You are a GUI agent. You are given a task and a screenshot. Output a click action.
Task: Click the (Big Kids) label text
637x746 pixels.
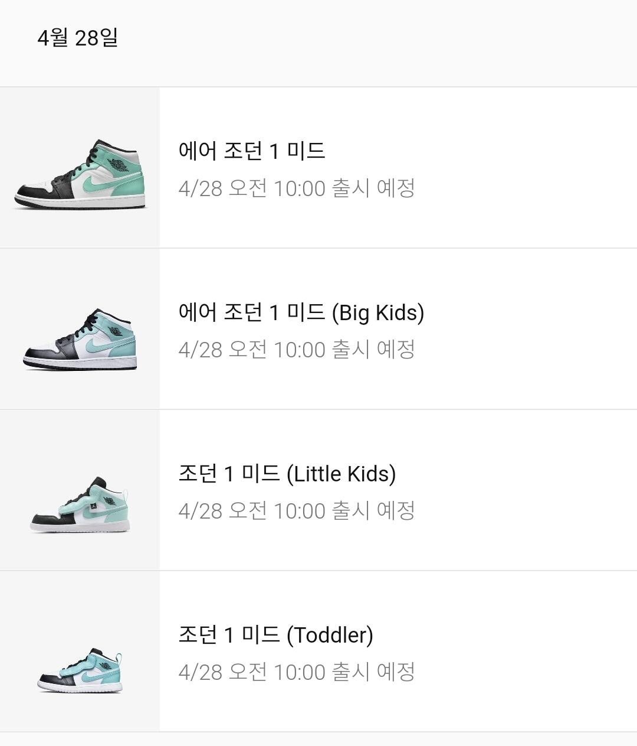(x=377, y=312)
